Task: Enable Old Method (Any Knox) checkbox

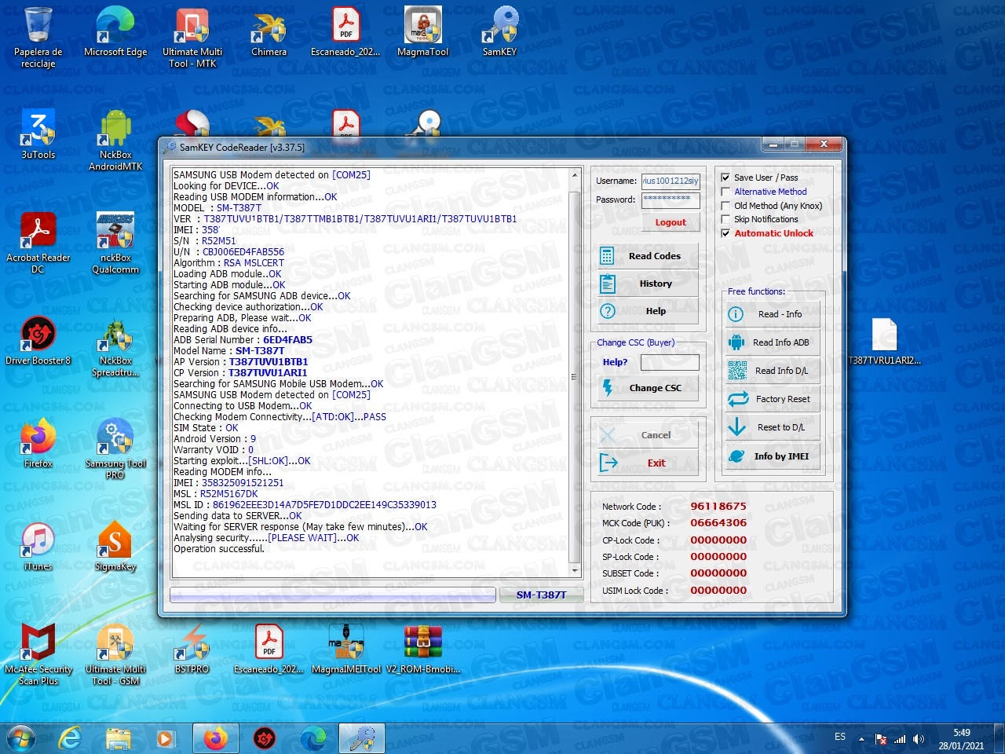Action: point(725,206)
